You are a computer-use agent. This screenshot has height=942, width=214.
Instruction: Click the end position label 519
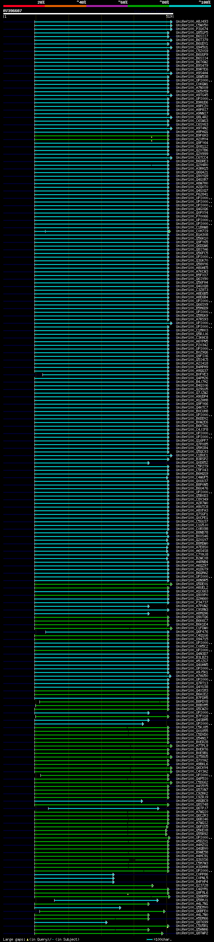tap(169, 16)
